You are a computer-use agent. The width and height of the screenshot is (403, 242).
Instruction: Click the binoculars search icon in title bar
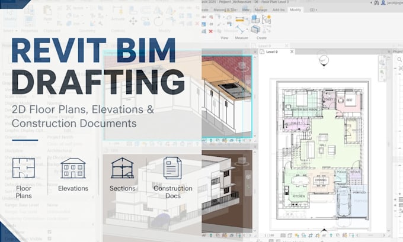click(376, 2)
